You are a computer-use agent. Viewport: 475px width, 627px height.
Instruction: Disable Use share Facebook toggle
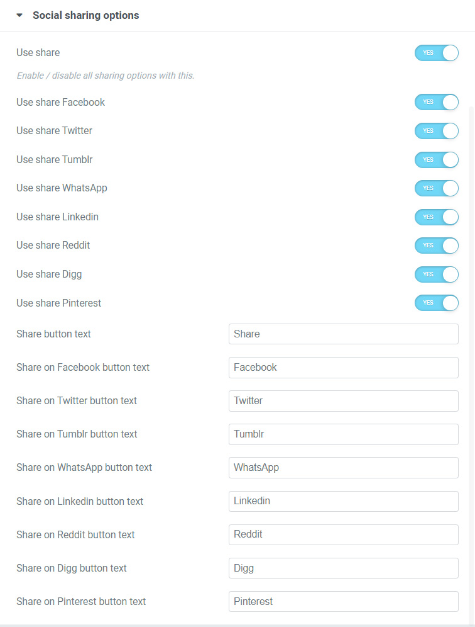(x=436, y=102)
